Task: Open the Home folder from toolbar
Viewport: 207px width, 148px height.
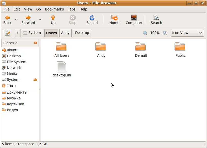Action: pyautogui.click(x=114, y=18)
